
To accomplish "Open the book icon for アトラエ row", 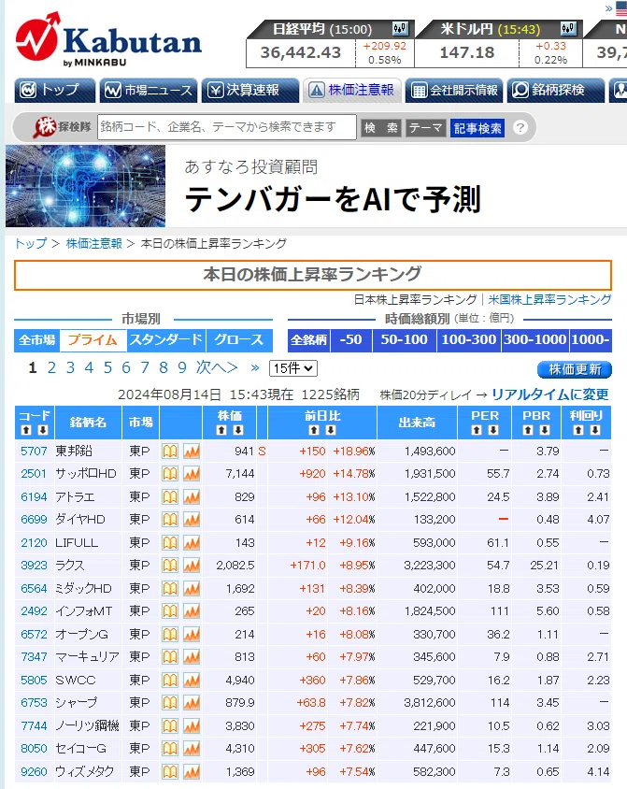I will coord(170,496).
